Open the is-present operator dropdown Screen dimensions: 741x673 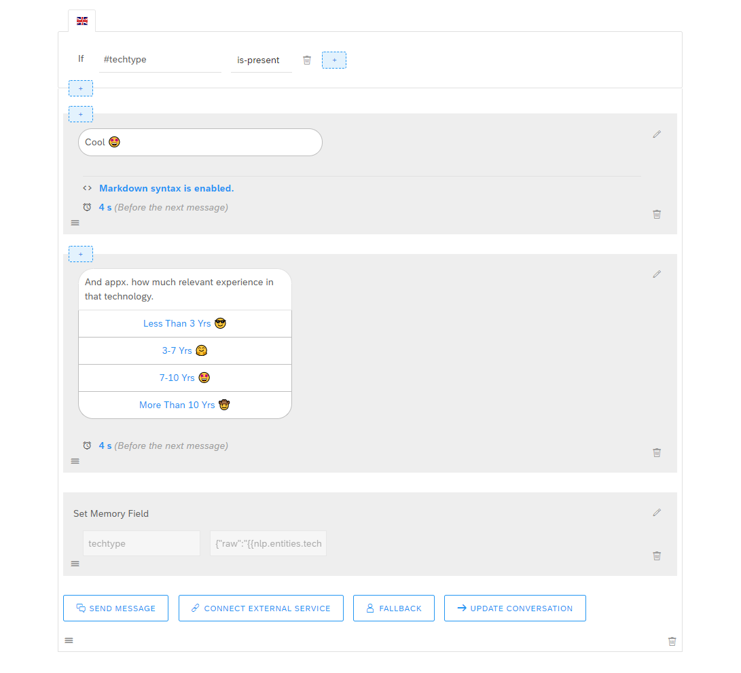261,60
